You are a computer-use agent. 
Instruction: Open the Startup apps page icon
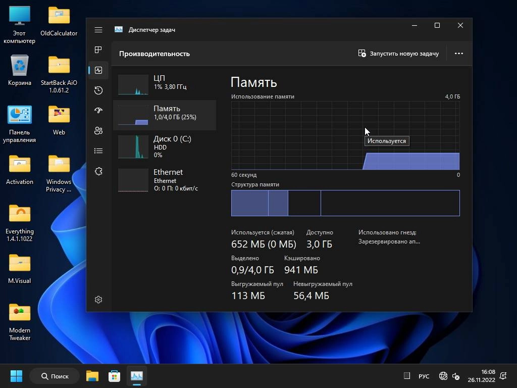[x=98, y=111]
